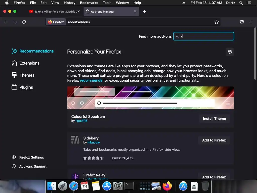
Task: Click the Find more add-ons search field
Action: point(204,36)
